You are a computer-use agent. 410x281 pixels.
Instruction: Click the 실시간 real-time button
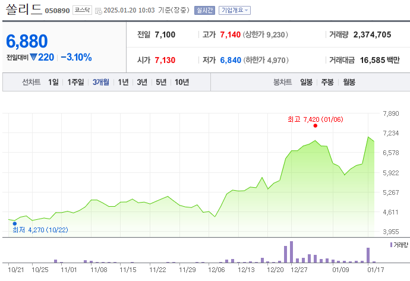[204, 10]
